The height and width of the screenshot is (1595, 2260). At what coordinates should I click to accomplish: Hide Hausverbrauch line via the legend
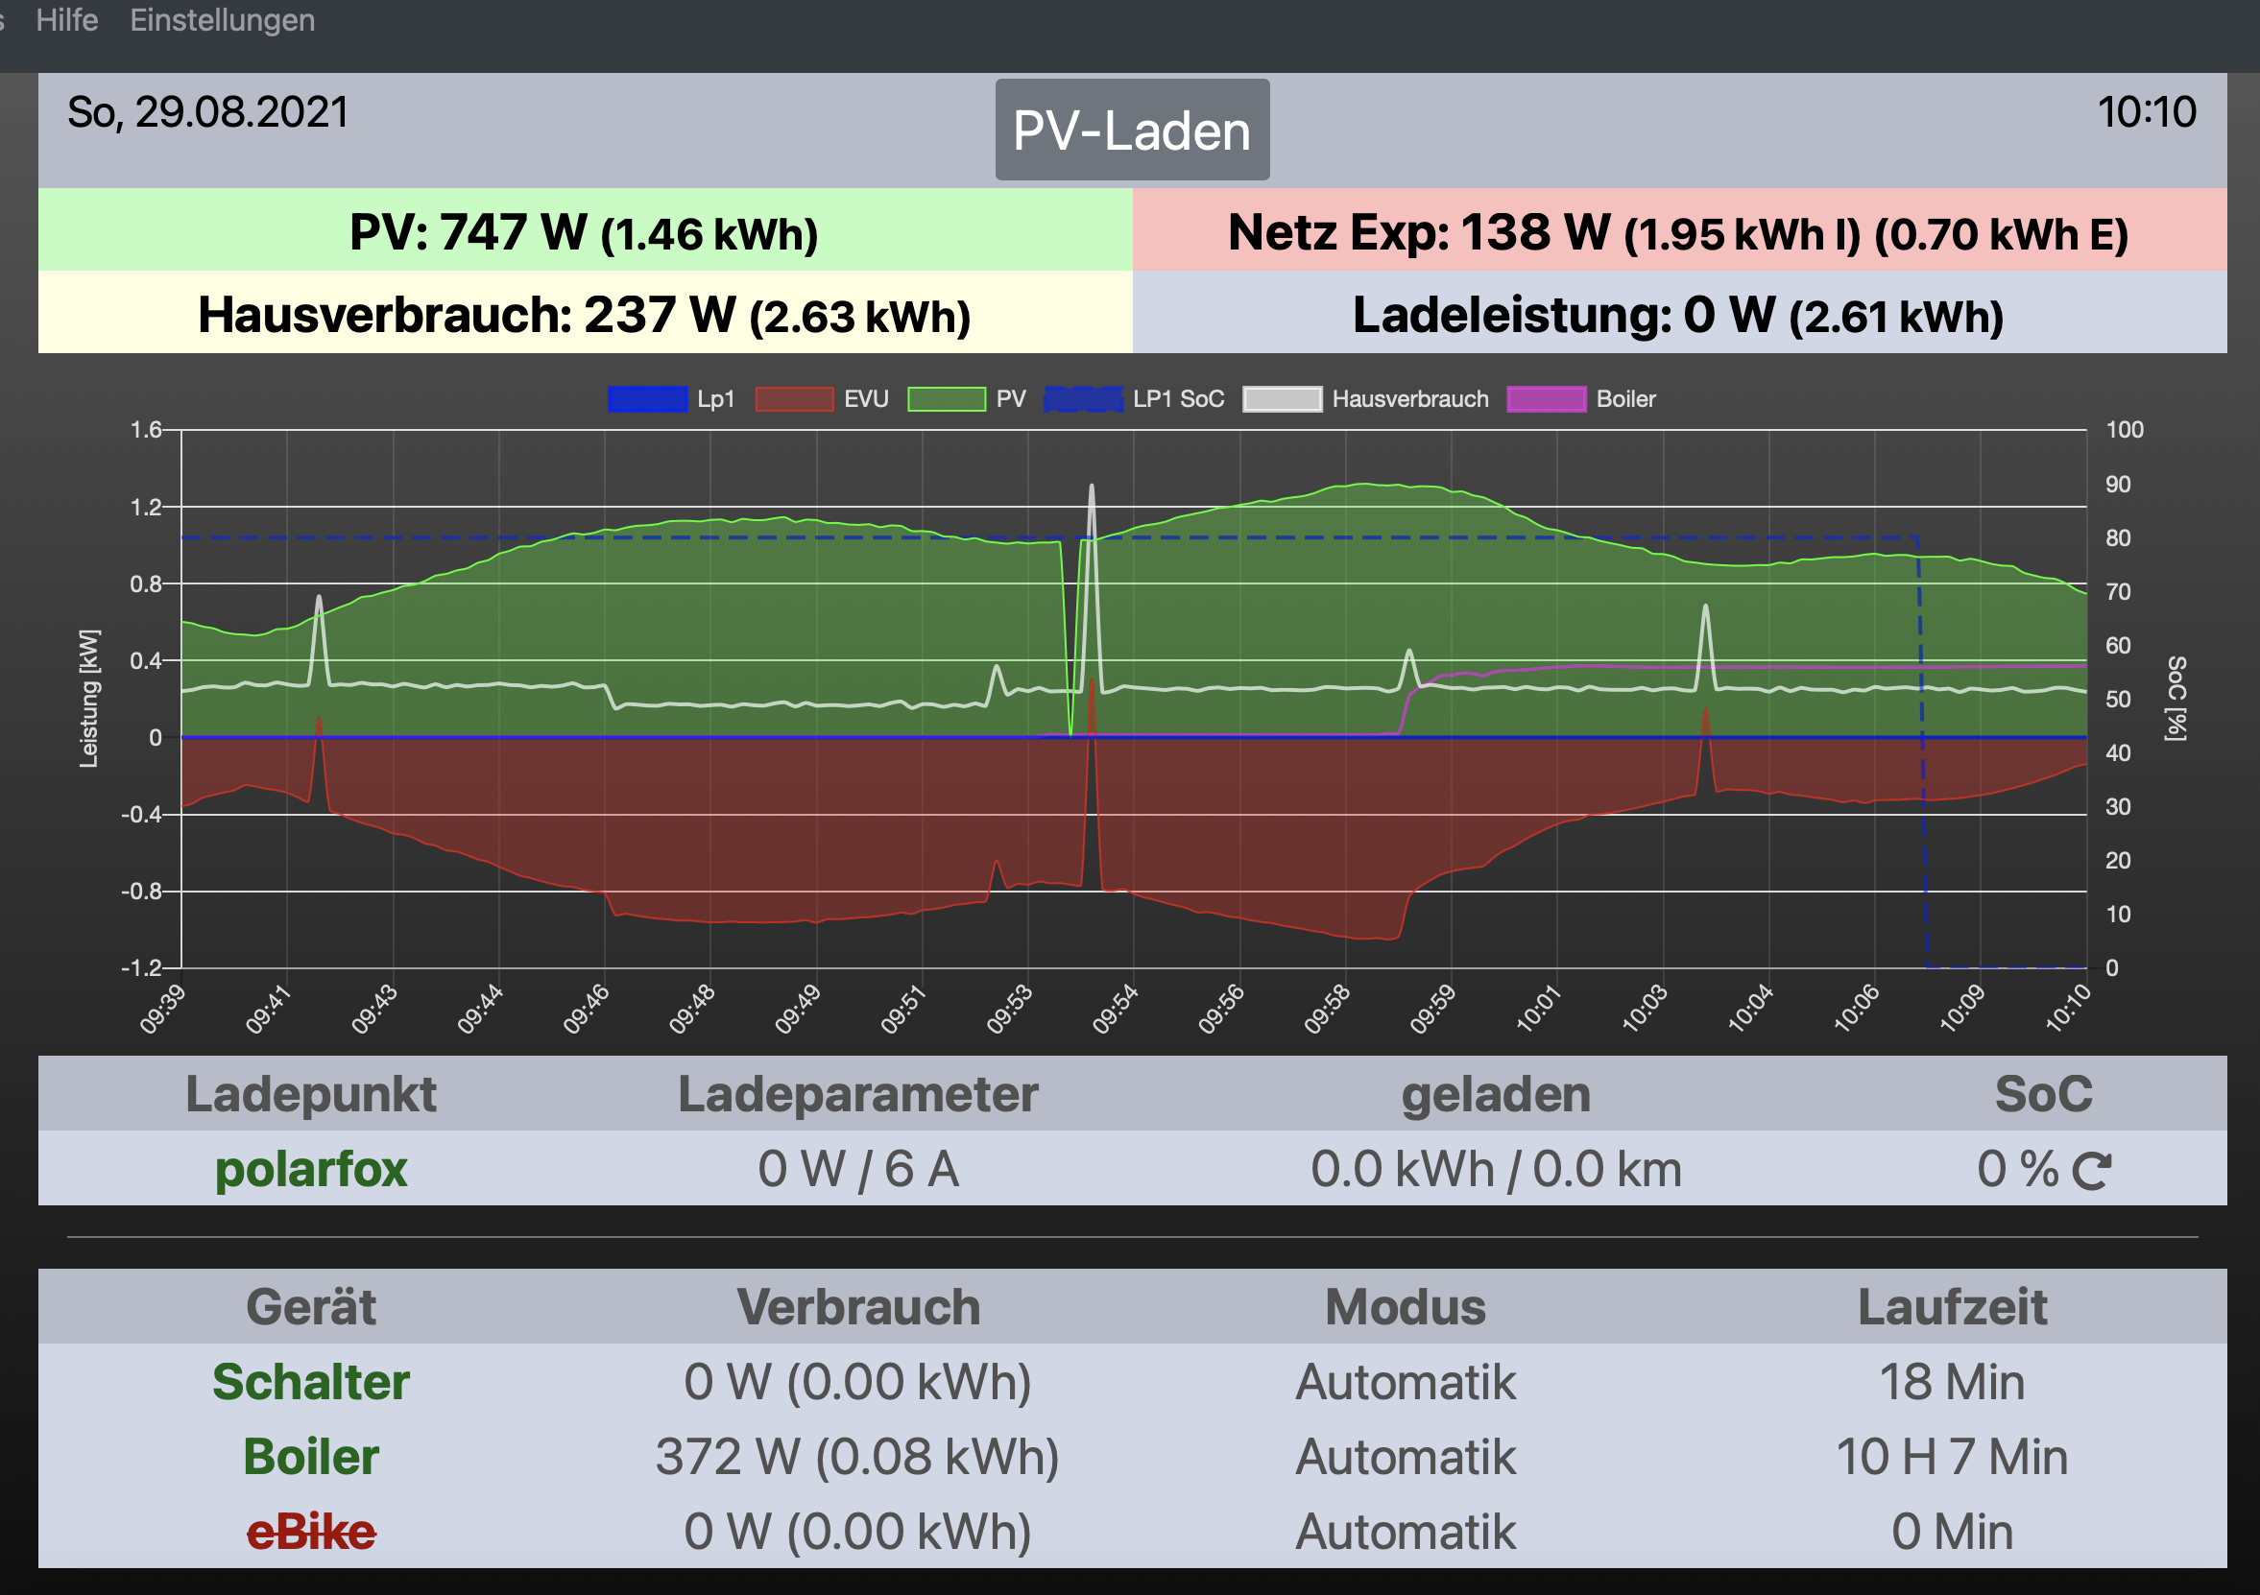pos(1282,398)
